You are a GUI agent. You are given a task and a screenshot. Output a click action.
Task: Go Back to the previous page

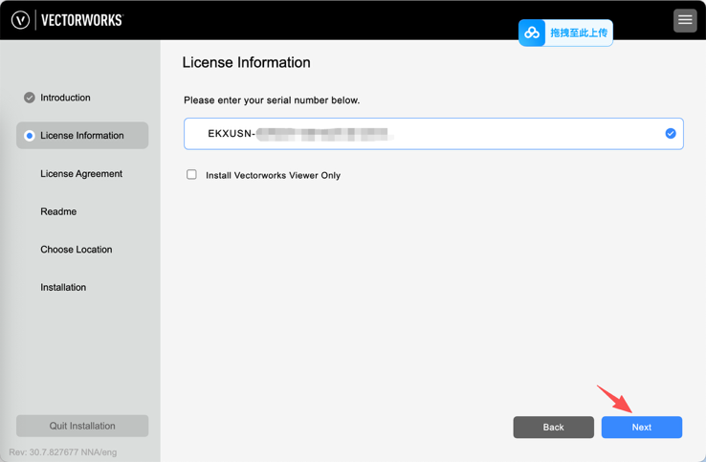[x=553, y=427]
